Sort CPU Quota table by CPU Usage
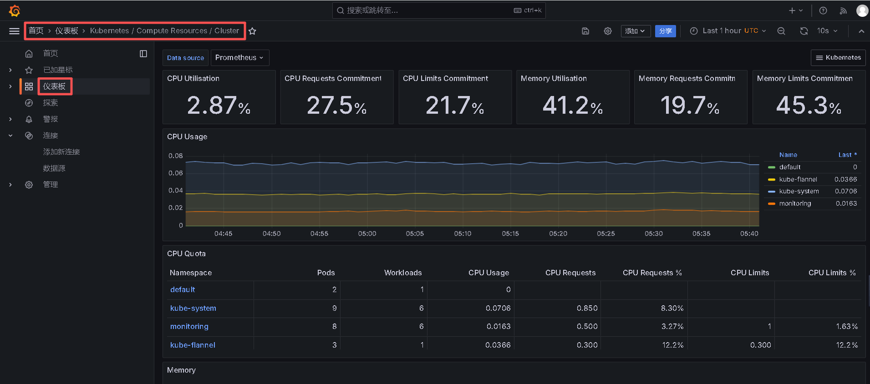The height and width of the screenshot is (384, 870). click(x=489, y=273)
